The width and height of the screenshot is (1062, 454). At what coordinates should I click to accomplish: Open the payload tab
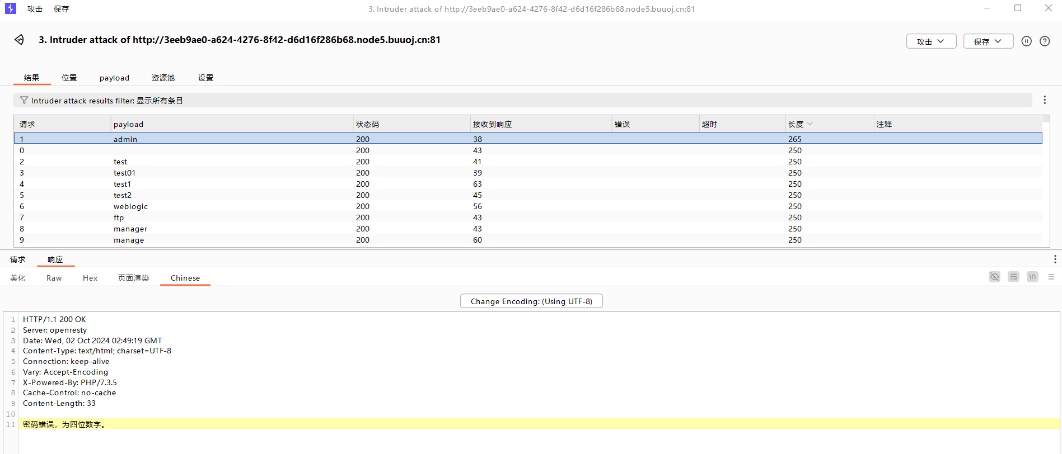click(x=114, y=78)
